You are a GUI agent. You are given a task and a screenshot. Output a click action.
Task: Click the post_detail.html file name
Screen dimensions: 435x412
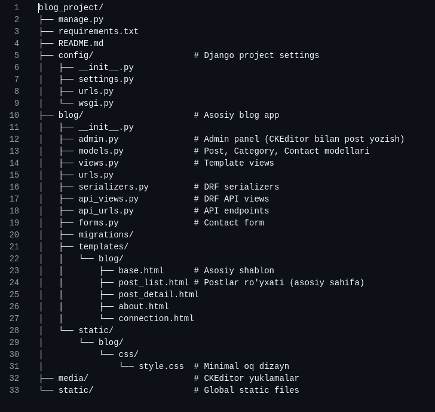[x=158, y=295]
